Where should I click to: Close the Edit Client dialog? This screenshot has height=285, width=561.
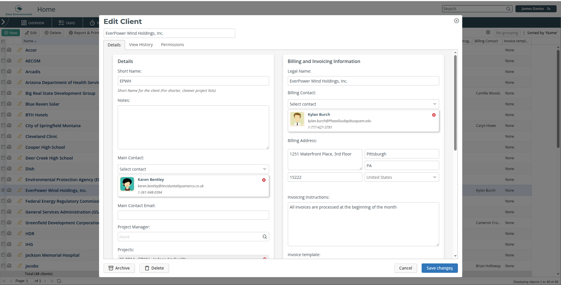pyautogui.click(x=456, y=21)
